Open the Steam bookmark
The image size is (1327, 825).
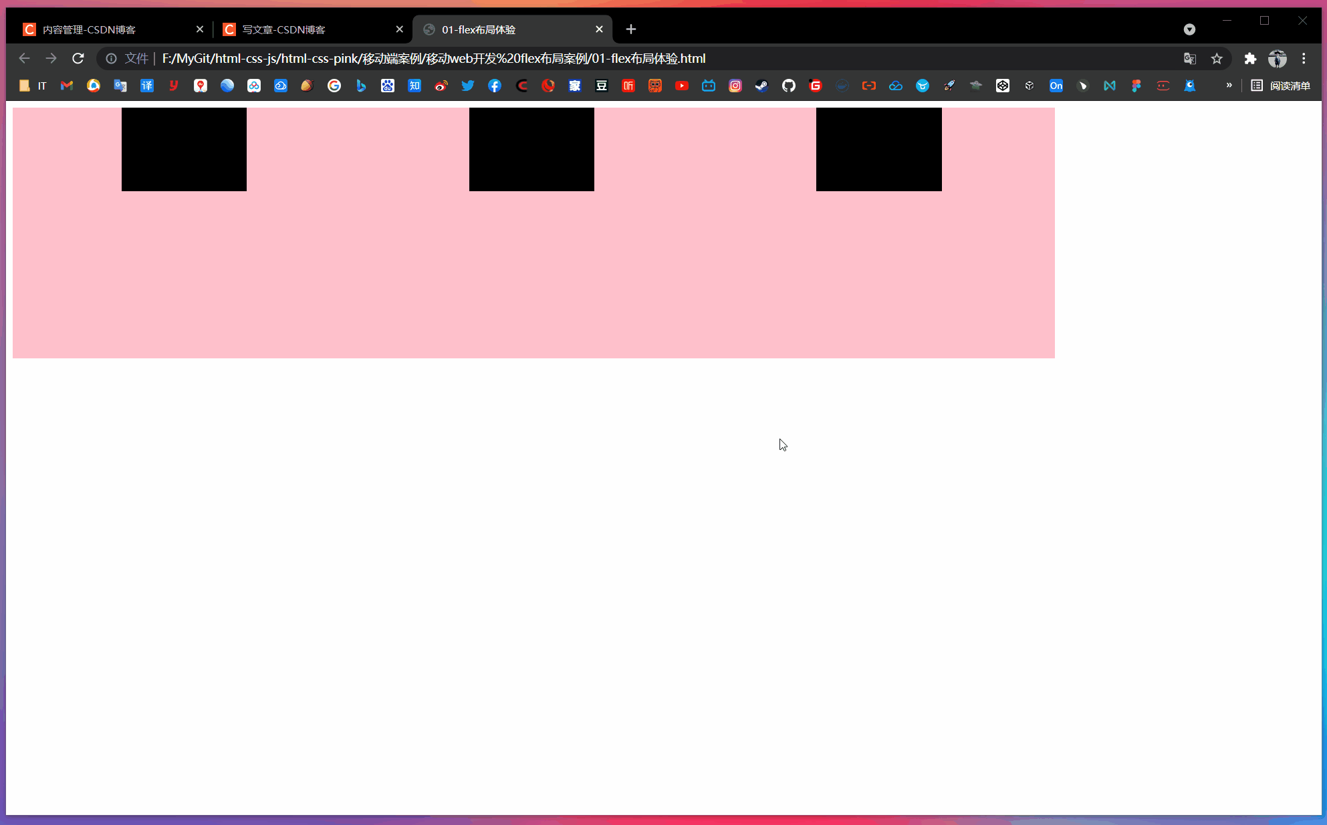click(x=762, y=86)
